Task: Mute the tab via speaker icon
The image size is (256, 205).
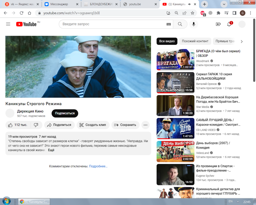Action: (189, 4)
